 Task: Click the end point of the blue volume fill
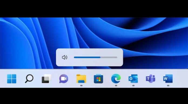coord(100,58)
